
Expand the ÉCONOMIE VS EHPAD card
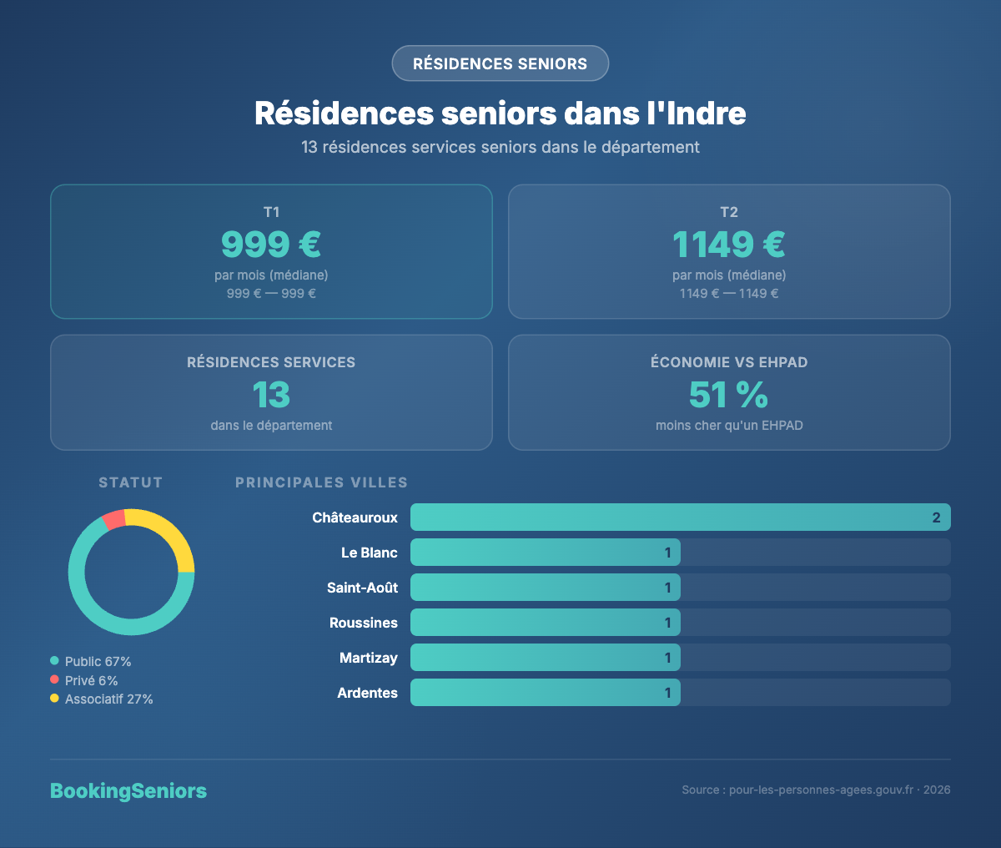click(728, 392)
